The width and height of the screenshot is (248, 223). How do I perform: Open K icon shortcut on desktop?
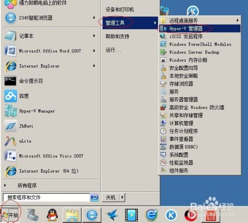(x=193, y=11)
